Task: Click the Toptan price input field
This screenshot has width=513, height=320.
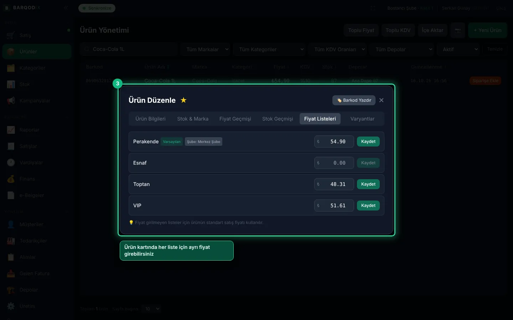Action: tap(334, 184)
